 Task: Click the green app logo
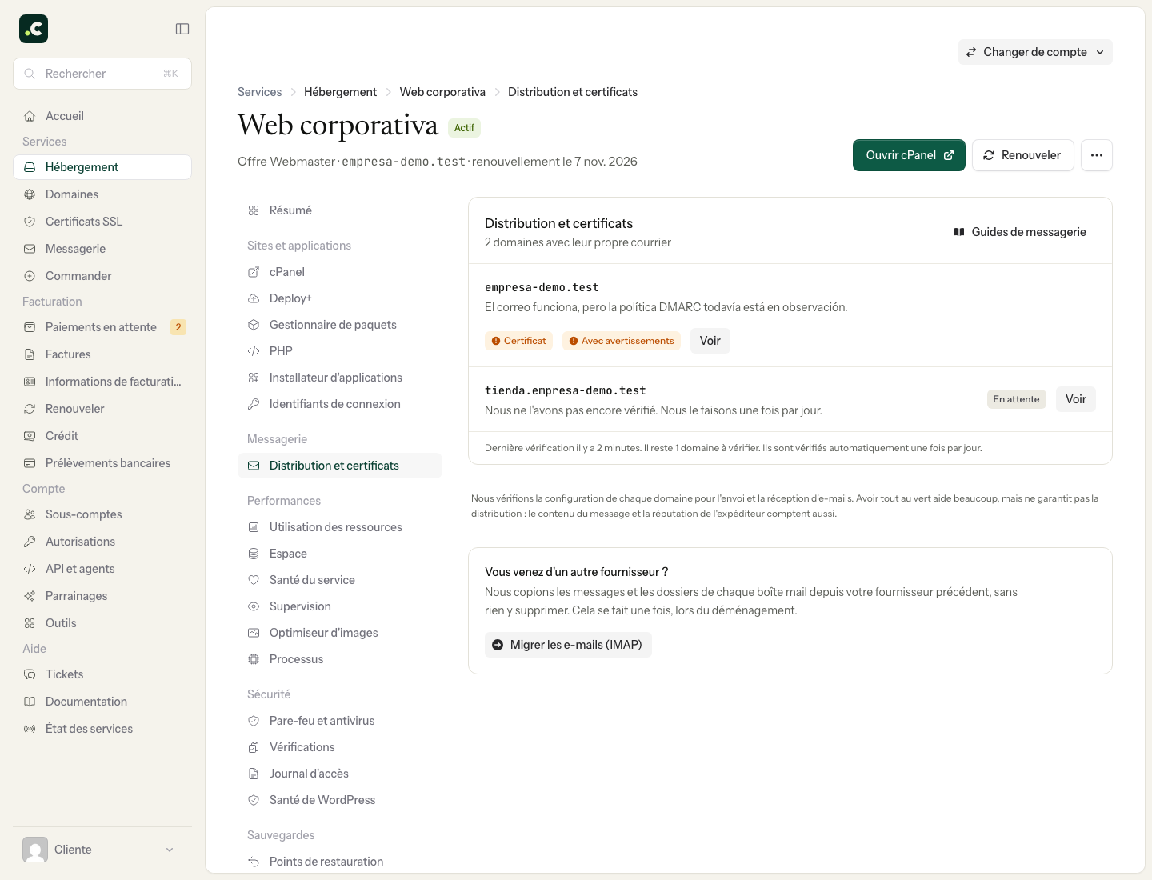click(x=34, y=29)
